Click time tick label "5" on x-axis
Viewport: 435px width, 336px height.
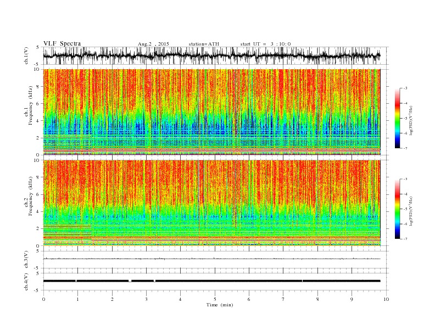click(x=215, y=299)
